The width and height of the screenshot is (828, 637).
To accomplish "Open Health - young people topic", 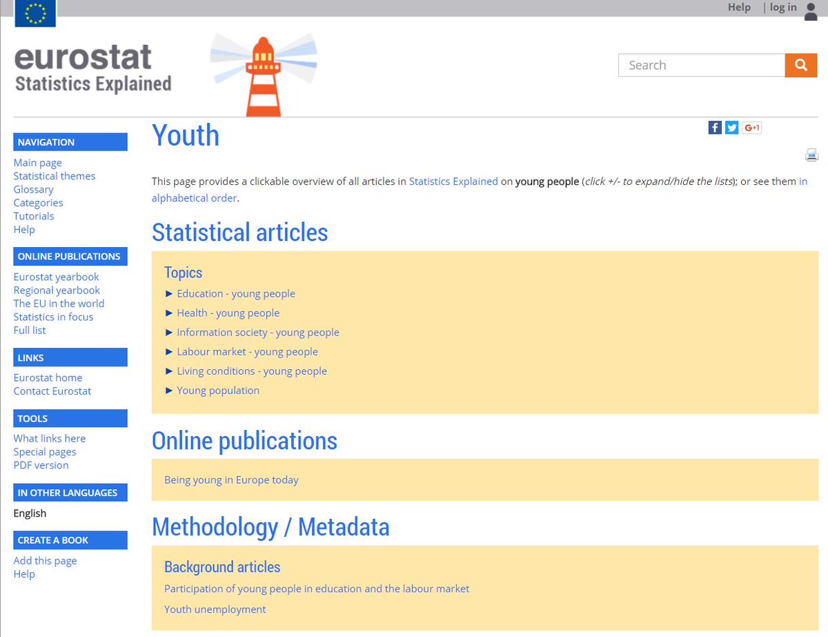I will click(228, 313).
